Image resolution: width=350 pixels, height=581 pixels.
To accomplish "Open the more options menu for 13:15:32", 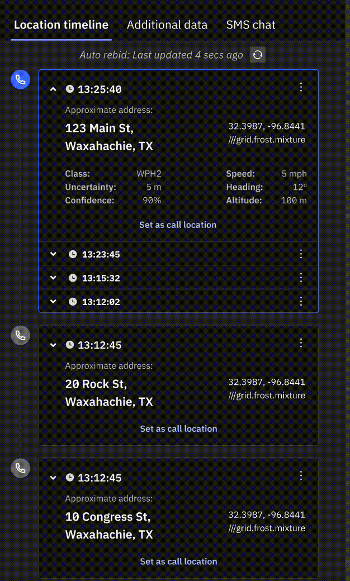I will (x=301, y=278).
